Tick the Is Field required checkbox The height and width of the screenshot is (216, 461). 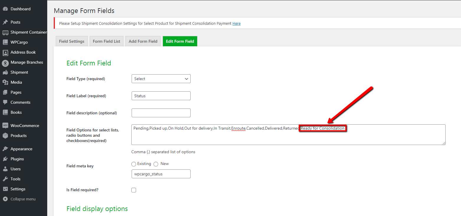pyautogui.click(x=134, y=190)
